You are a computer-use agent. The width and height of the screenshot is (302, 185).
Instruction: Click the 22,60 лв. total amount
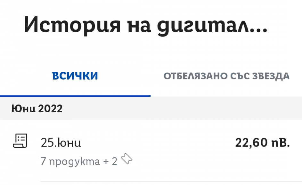(x=262, y=143)
